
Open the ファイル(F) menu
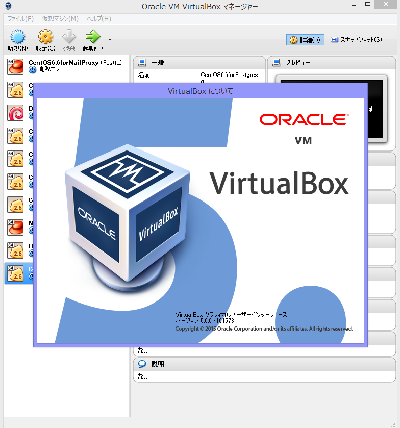pyautogui.click(x=20, y=19)
